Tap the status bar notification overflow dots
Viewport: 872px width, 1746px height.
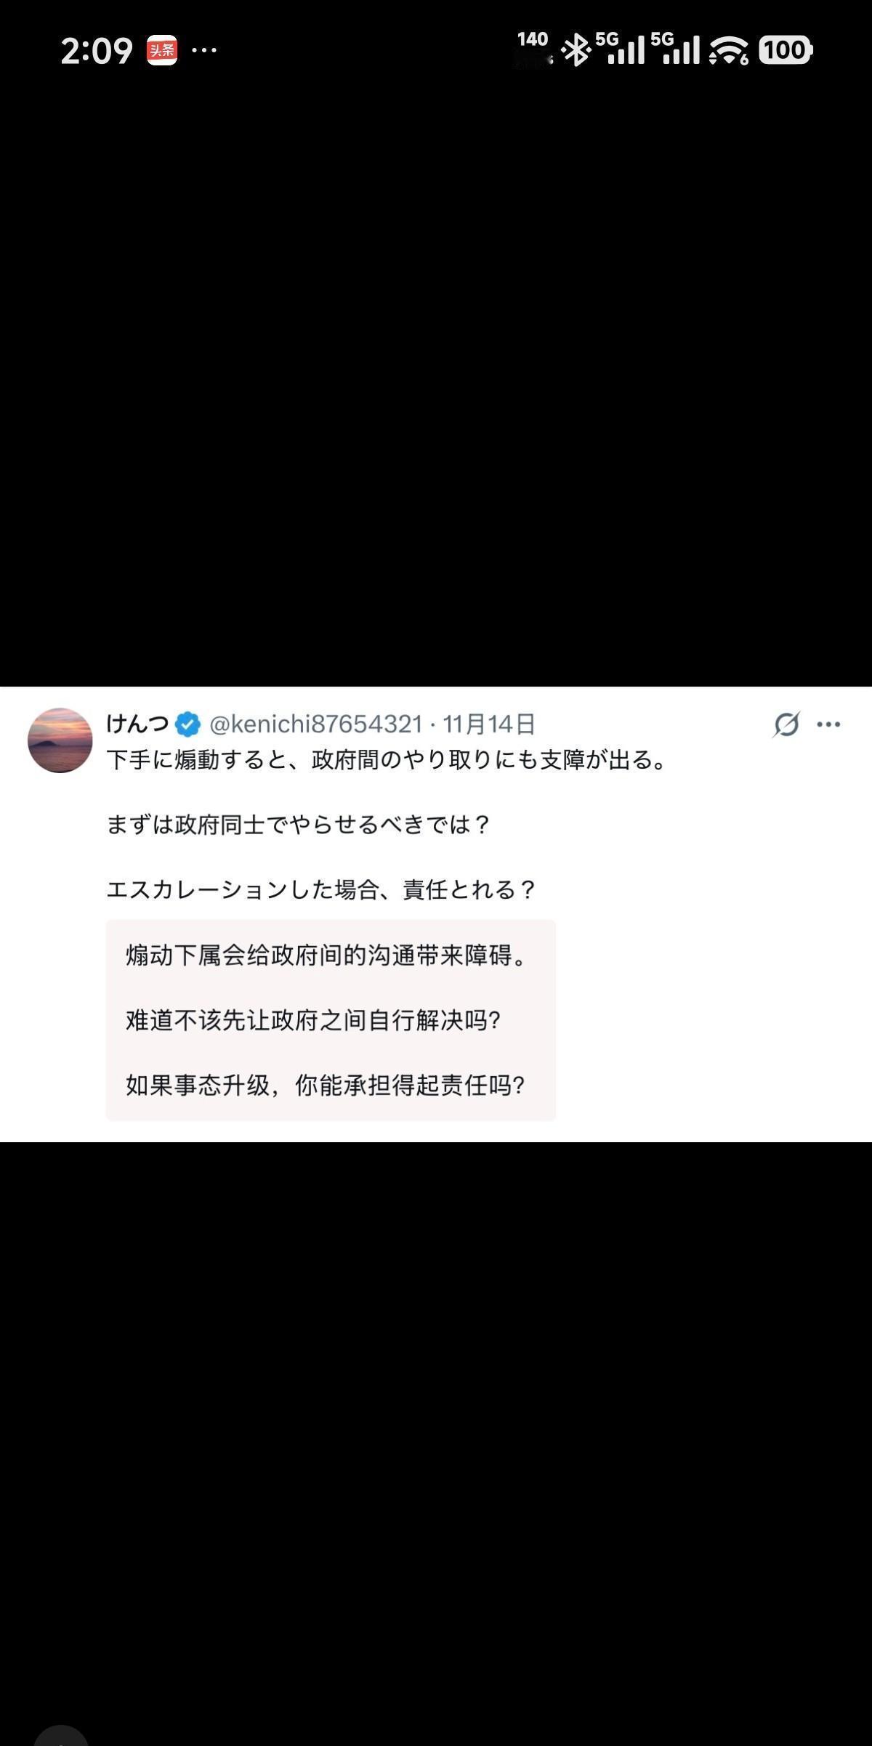click(204, 50)
